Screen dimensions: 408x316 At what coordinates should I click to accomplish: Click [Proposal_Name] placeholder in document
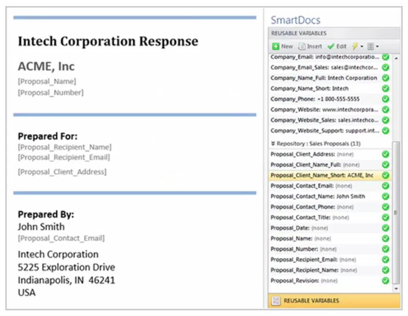click(x=47, y=82)
